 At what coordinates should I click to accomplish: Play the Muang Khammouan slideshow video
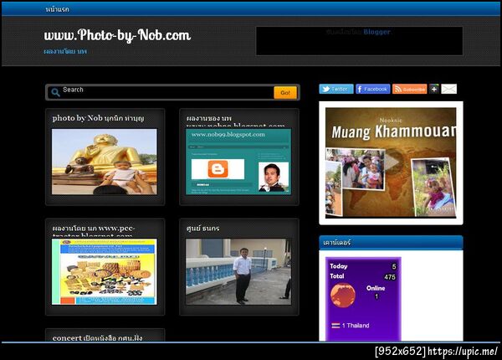pos(391,162)
